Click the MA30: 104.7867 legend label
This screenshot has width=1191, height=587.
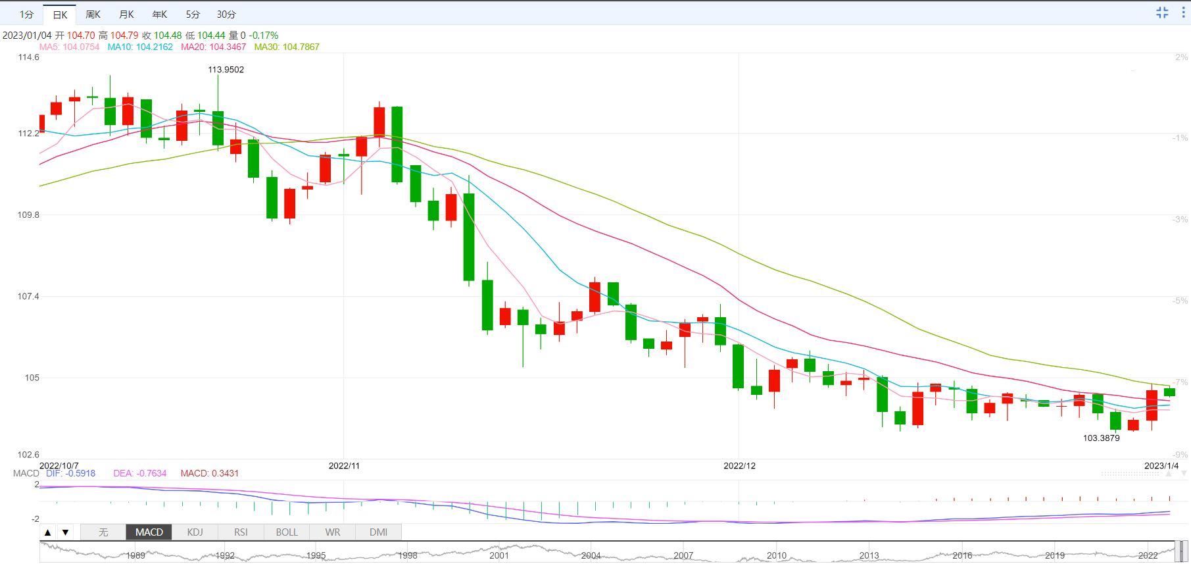click(287, 47)
